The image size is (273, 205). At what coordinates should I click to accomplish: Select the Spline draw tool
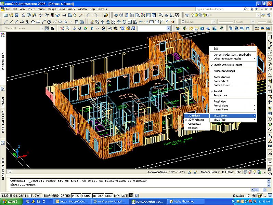click(55, 22)
